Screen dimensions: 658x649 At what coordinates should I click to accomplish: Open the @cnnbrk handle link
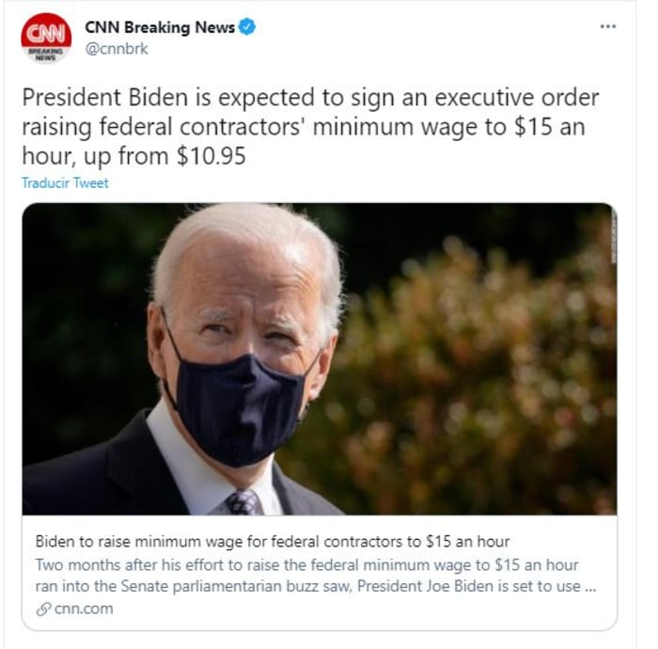pos(117,49)
